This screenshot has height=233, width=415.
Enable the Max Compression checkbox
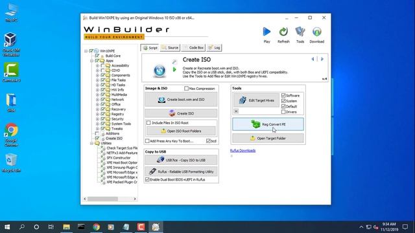[186, 89]
